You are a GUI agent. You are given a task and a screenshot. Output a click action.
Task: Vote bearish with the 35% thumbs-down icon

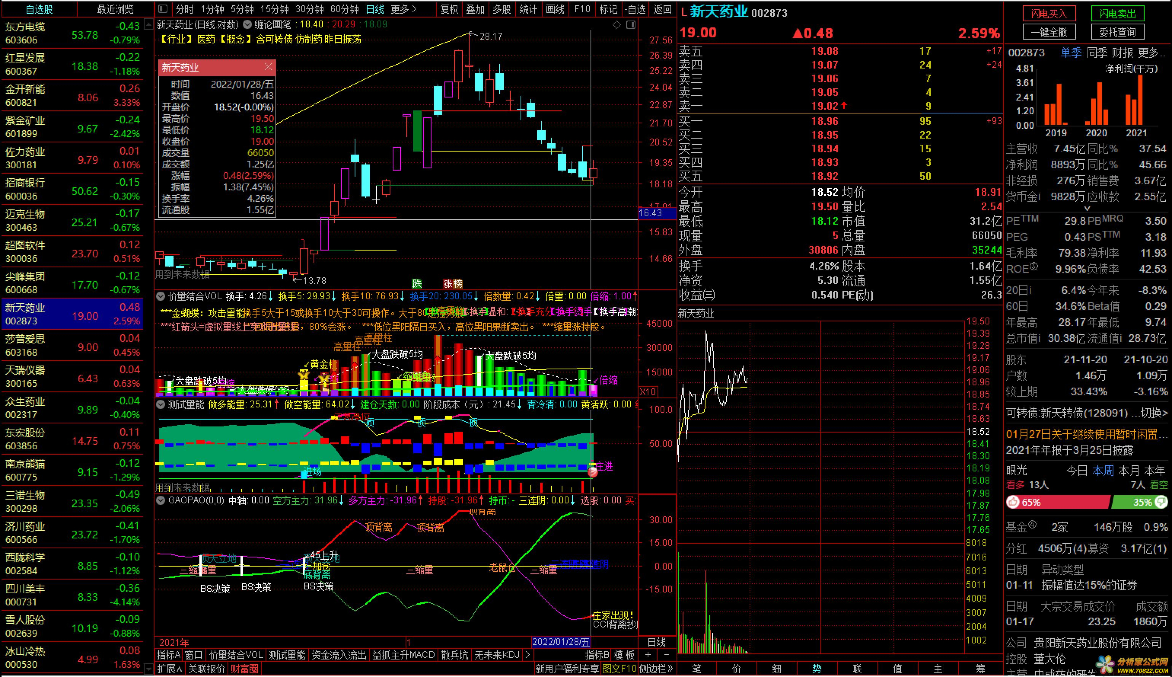click(1161, 502)
